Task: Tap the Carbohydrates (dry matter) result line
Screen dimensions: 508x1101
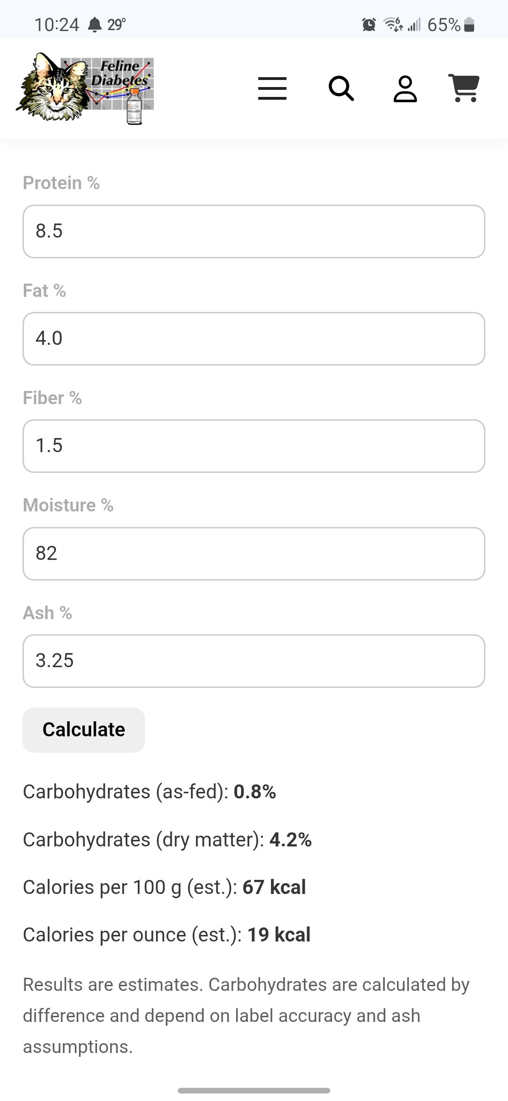Action: [x=167, y=840]
